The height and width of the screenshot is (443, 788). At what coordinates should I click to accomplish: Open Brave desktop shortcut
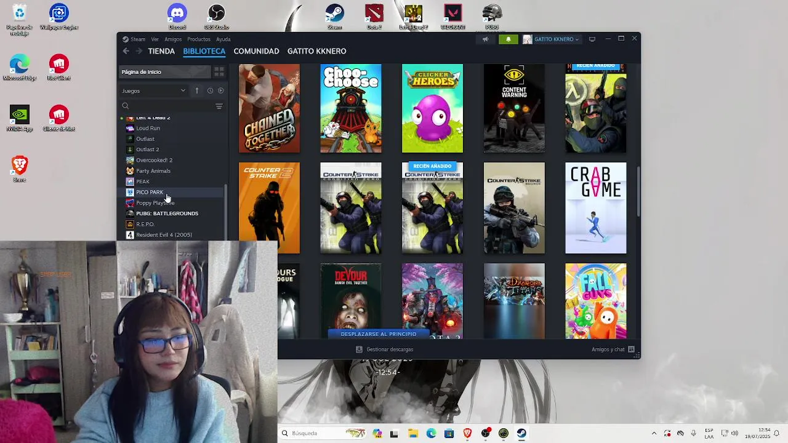point(20,169)
